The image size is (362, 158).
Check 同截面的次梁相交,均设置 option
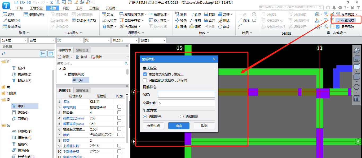(145, 80)
